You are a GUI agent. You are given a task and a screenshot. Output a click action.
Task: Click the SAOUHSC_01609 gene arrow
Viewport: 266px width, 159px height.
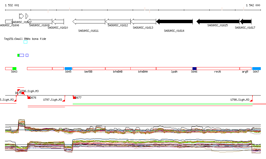(39, 22)
